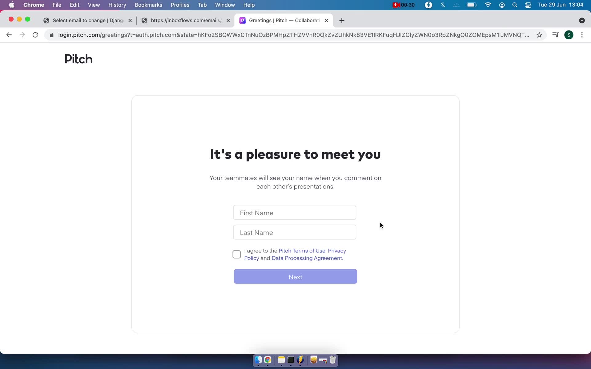Screen dimensions: 591x369
Task: Select the History menu item
Action: 117,5
